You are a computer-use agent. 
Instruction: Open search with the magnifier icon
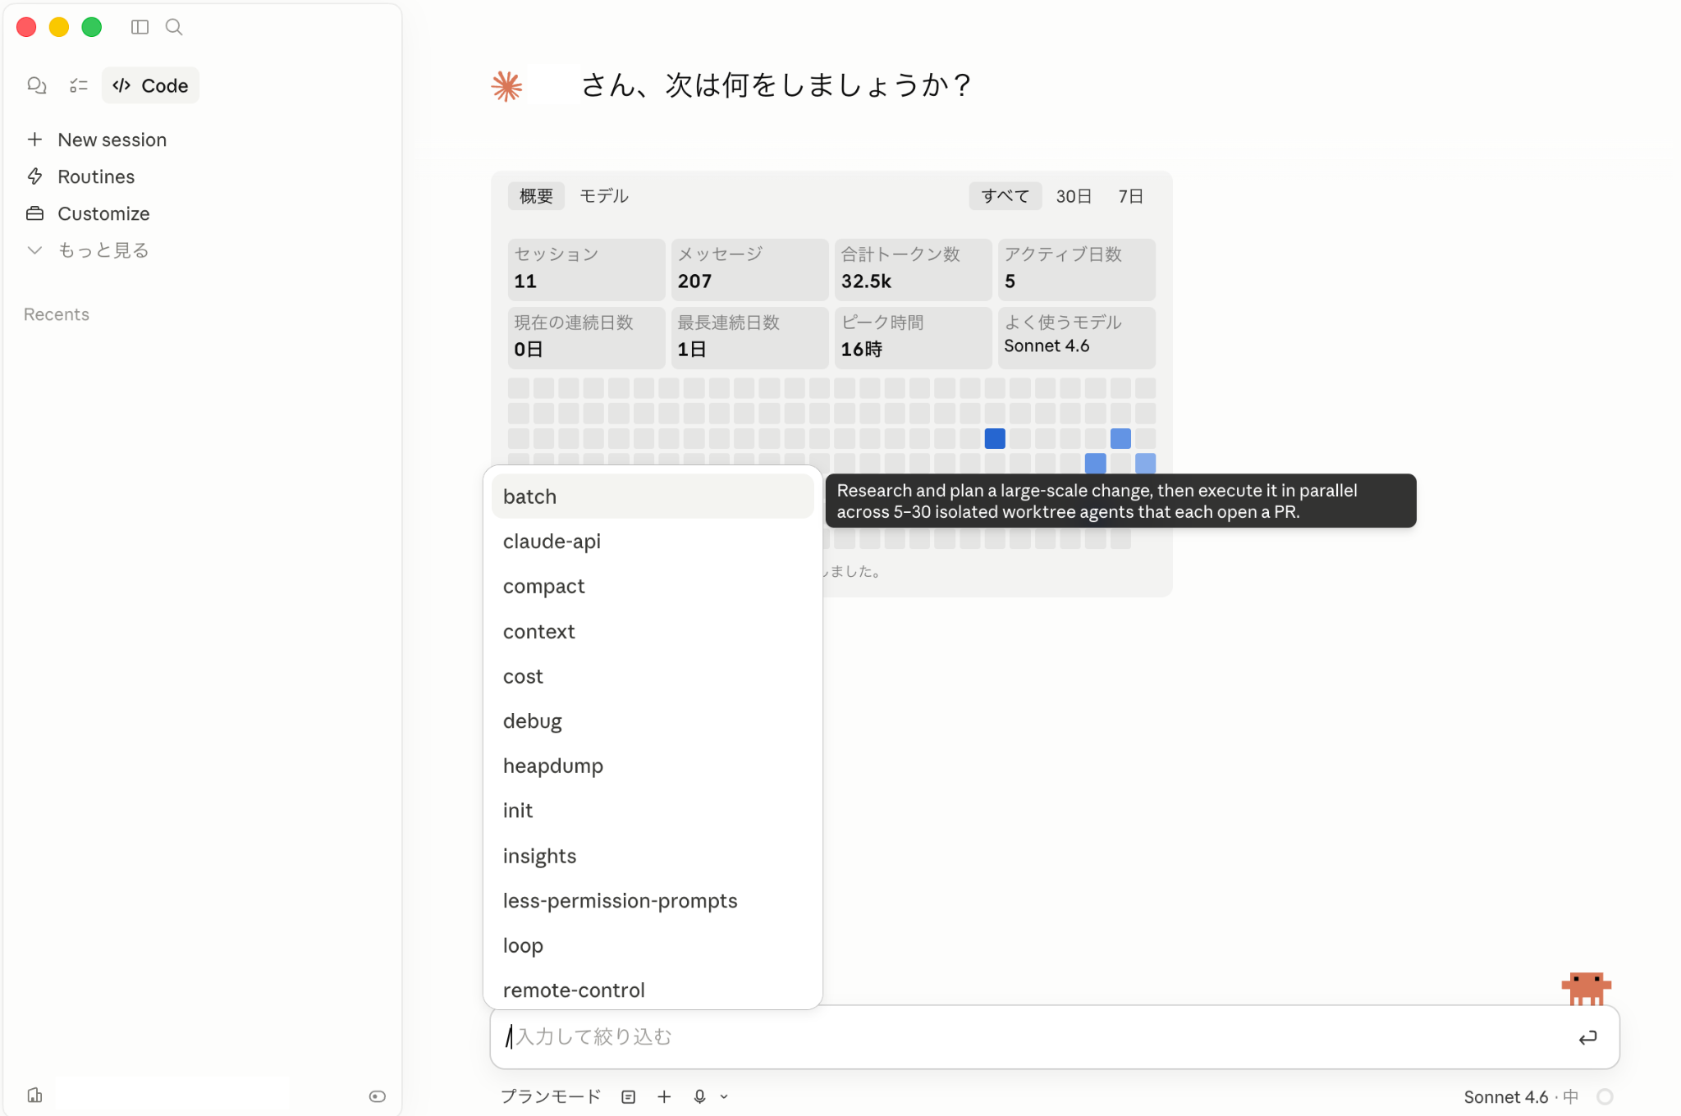pos(173,26)
